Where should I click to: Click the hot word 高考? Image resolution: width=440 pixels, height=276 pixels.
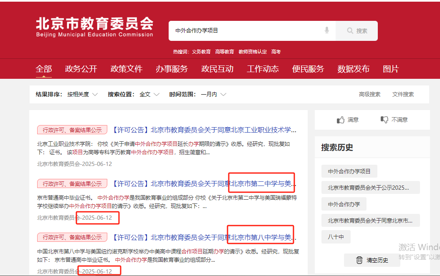[276, 52]
